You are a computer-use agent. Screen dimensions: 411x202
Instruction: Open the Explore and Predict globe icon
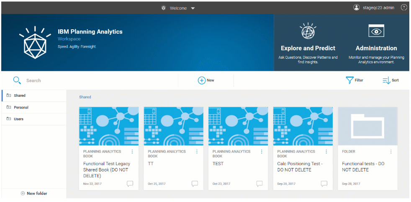308,32
